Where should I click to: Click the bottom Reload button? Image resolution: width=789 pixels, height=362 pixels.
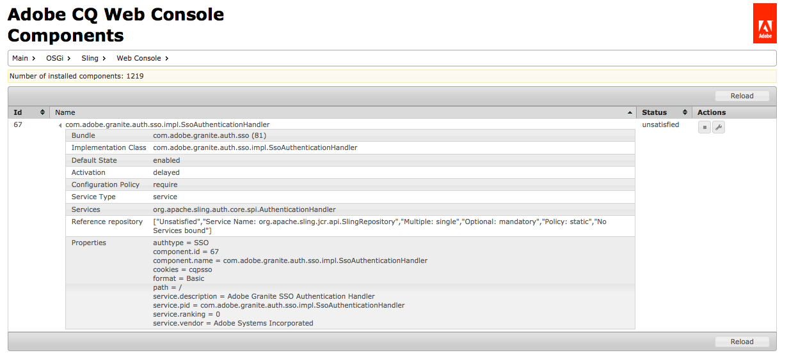[742, 342]
